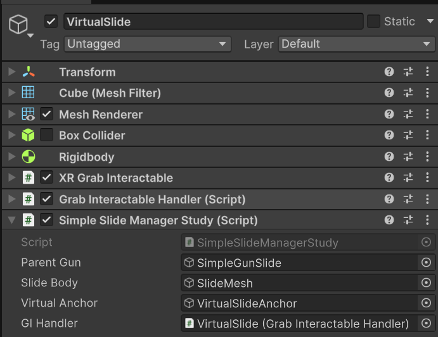Viewport: 438px width, 337px height.
Task: Click the Rigidbody component header
Action: pos(87,157)
